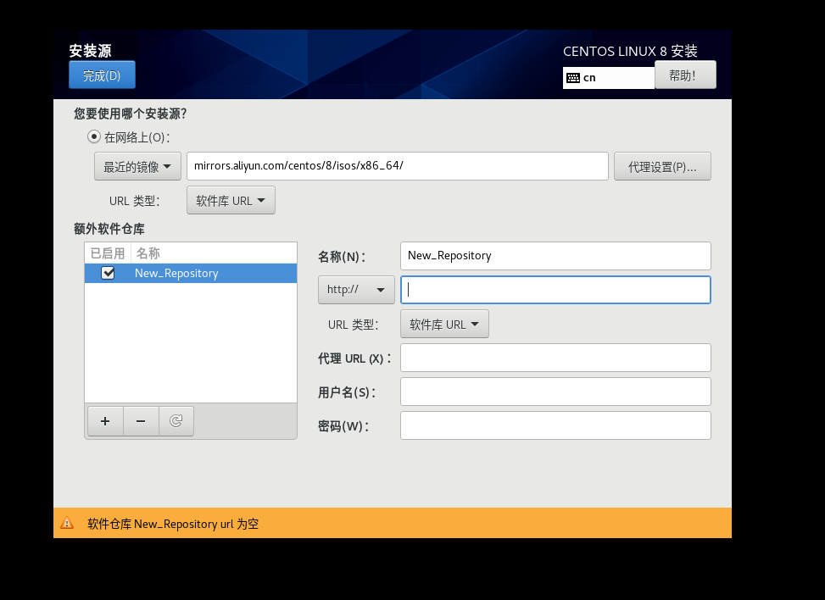Click the empty repository URL input field
This screenshot has width=825, height=600.
click(555, 290)
